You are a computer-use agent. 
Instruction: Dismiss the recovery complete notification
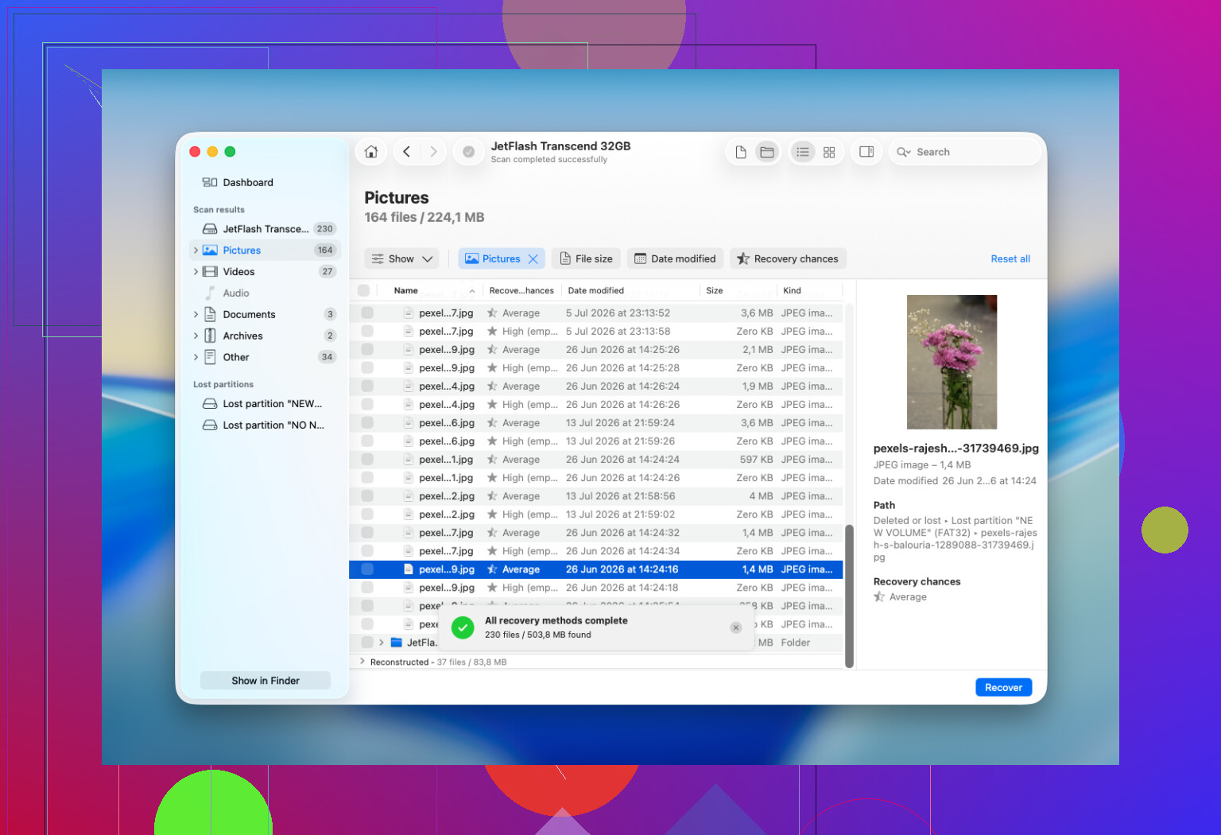point(736,627)
